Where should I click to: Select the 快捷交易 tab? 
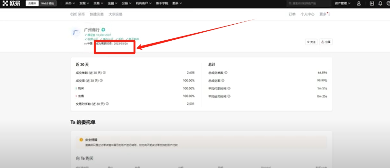tap(97, 14)
